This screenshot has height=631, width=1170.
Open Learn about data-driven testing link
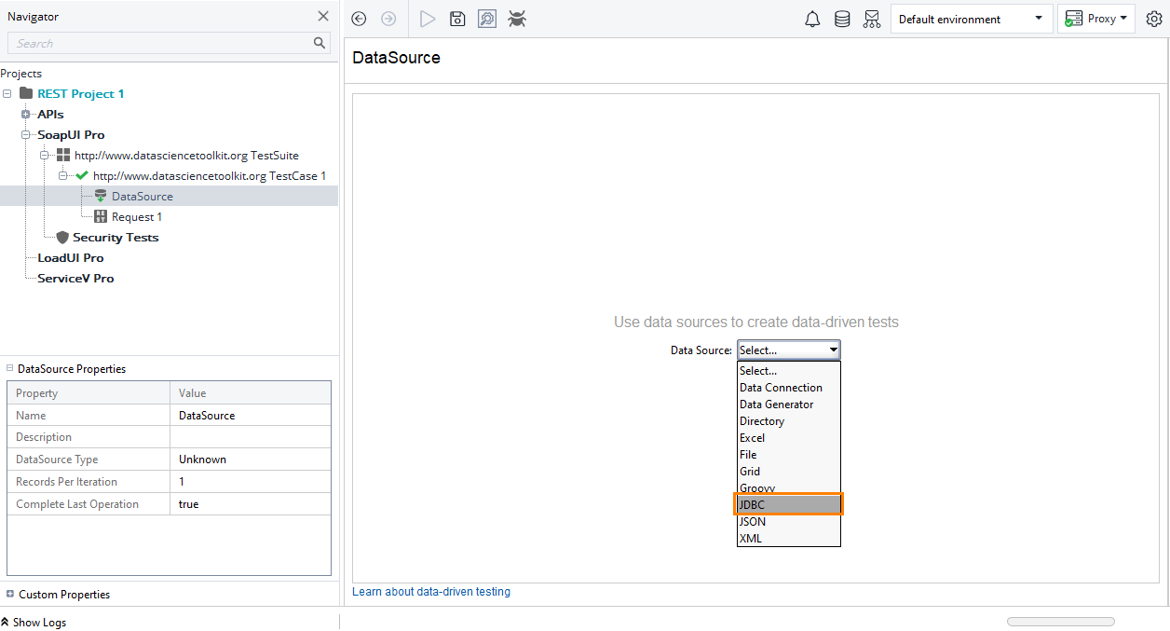click(x=431, y=592)
